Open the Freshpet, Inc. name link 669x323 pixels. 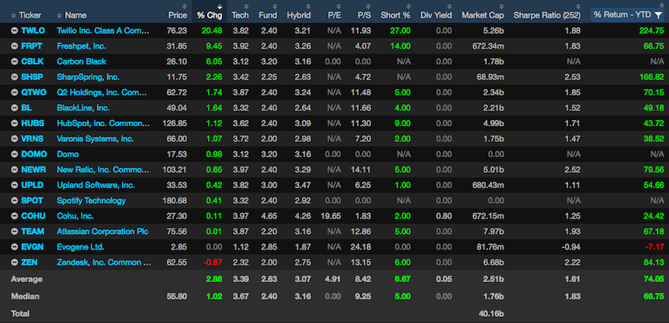click(x=81, y=46)
